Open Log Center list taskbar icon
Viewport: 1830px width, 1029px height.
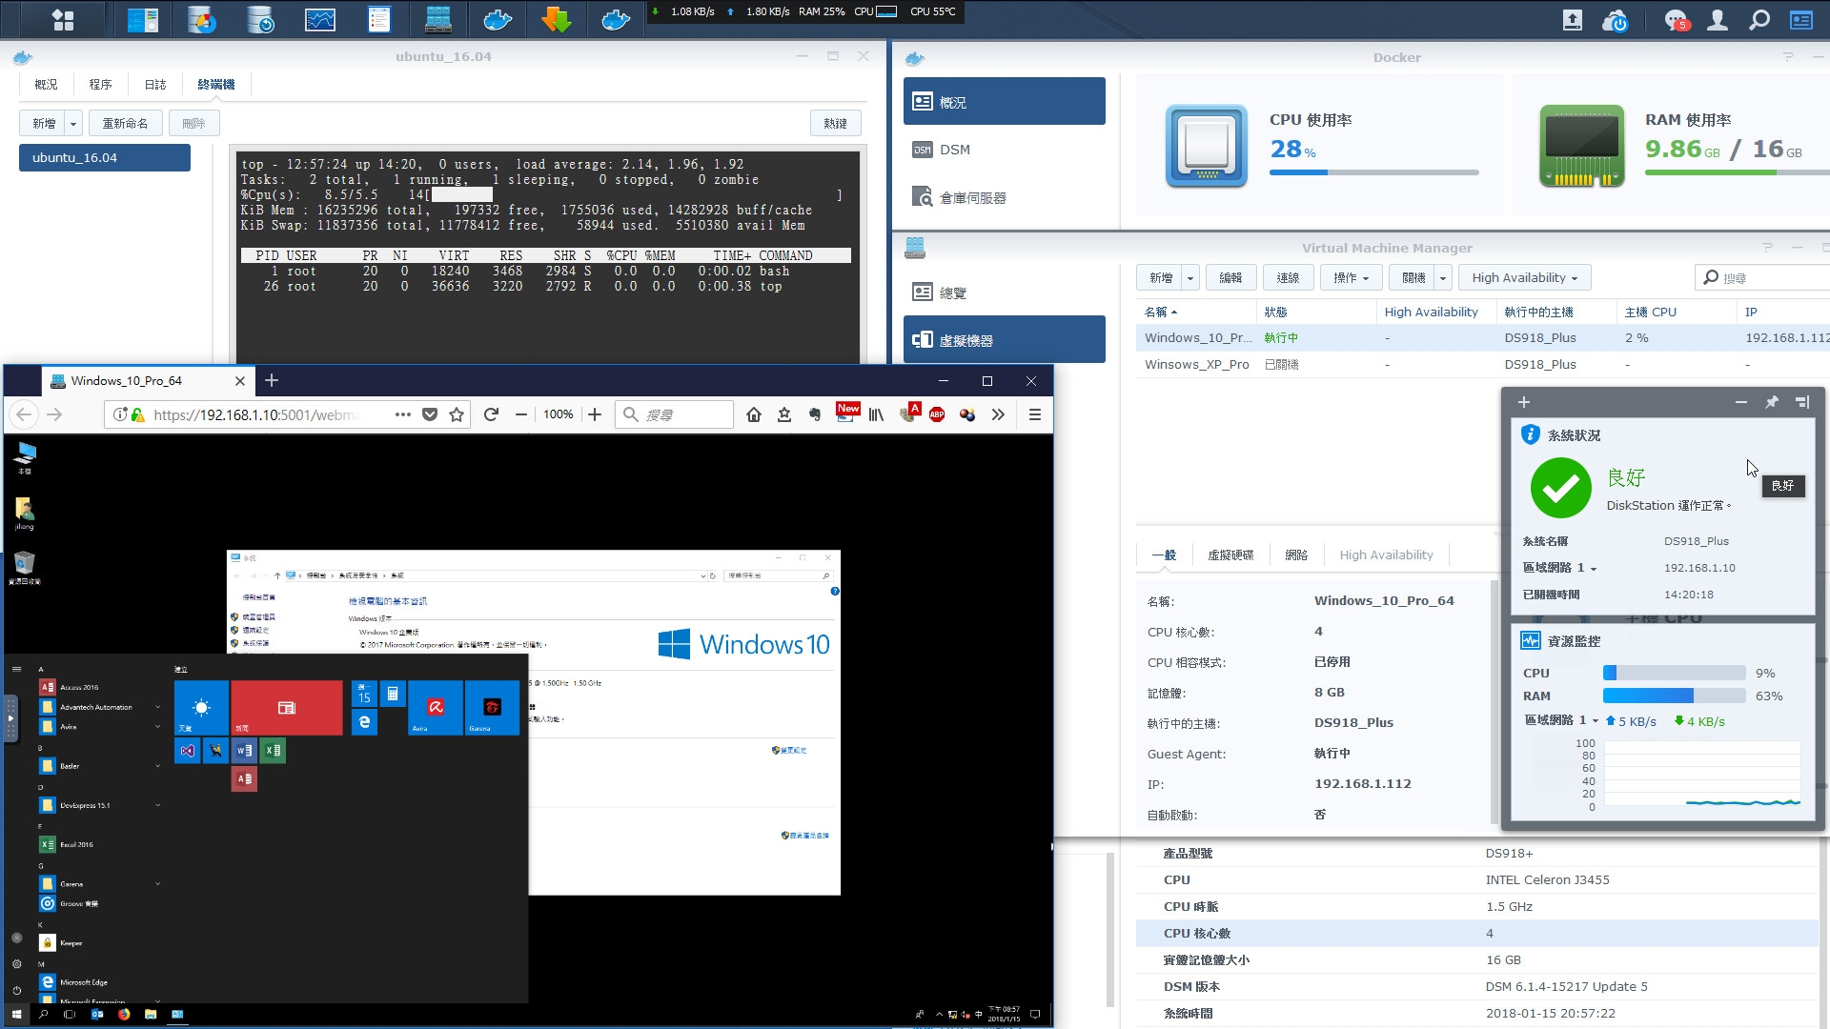(378, 19)
